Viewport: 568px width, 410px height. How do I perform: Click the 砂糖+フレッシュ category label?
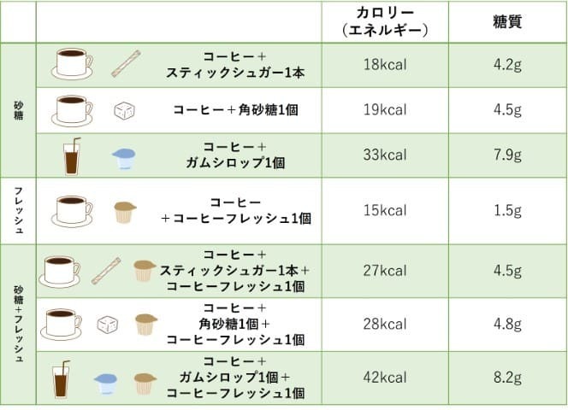[x=18, y=325]
